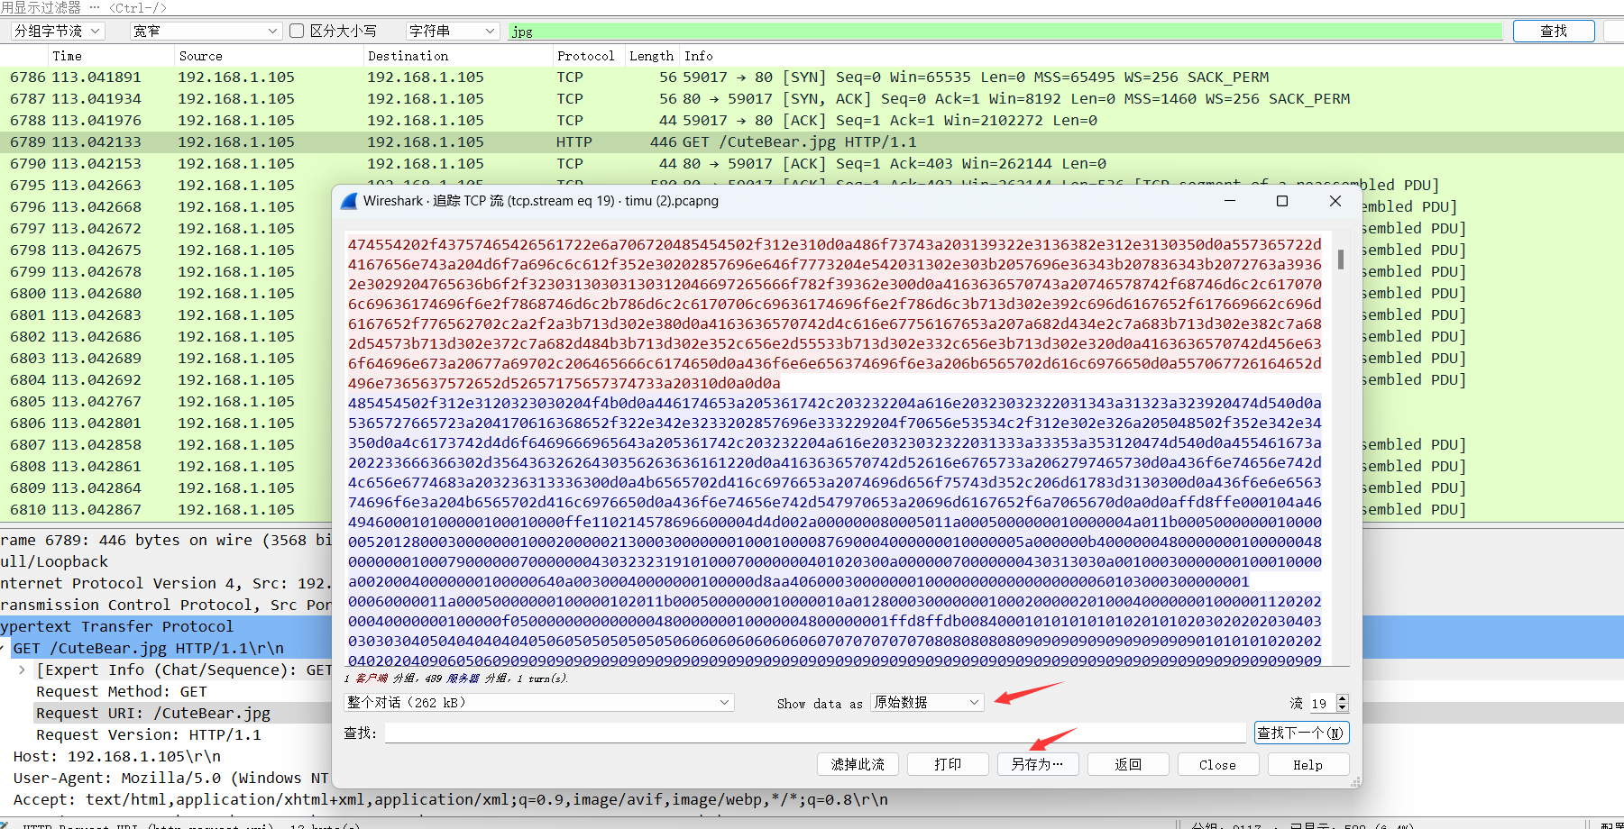Viewport: 1624px width, 829px height.
Task: Open the Show data as 原始数据 dropdown
Action: (x=928, y=702)
